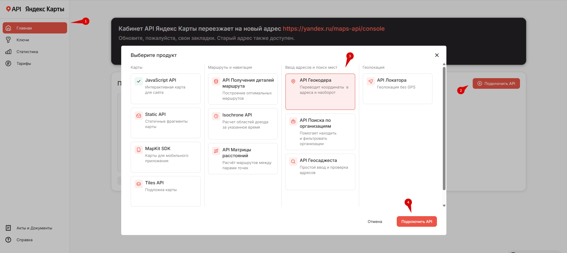Choose the Tiles API product

click(x=166, y=191)
